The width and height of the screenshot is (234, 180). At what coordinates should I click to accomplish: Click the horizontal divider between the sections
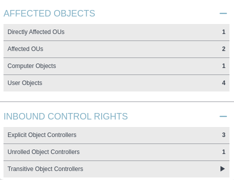117,101
